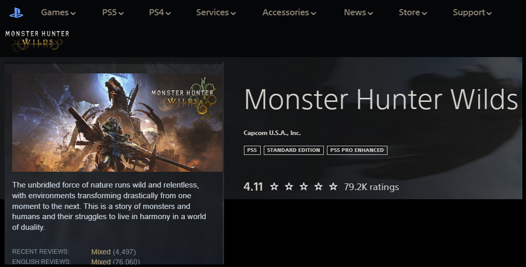Open the News menu
The height and width of the screenshot is (267, 526).
point(358,12)
